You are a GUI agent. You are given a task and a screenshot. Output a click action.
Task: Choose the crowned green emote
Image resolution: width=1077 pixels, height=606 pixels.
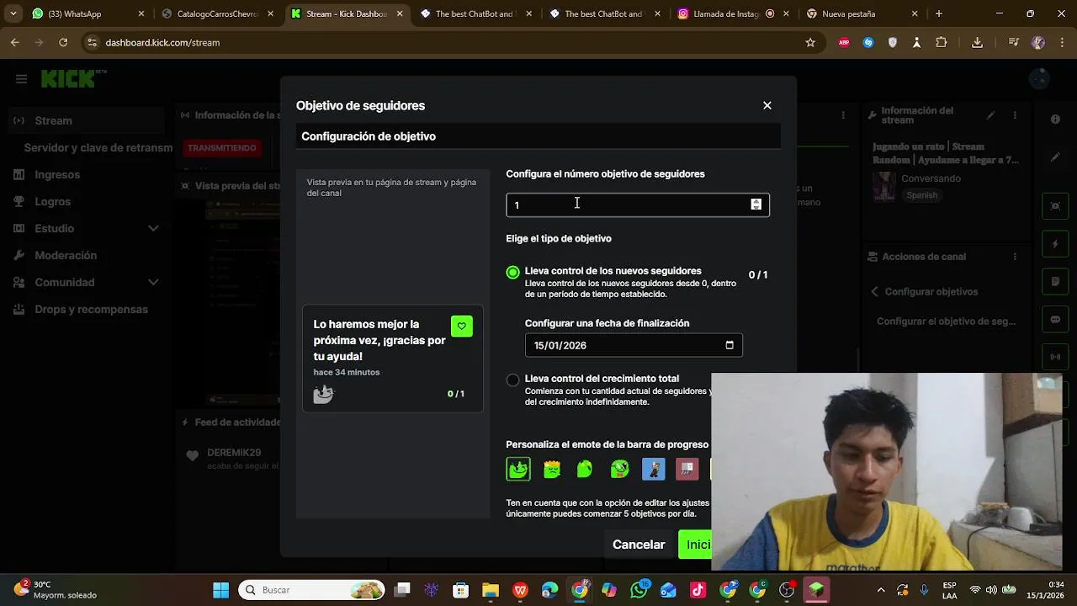pos(552,469)
